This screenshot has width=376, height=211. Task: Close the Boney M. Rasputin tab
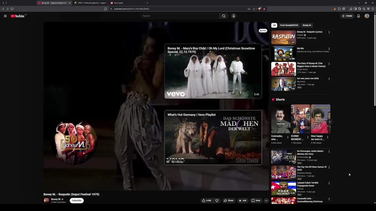coord(70,3)
